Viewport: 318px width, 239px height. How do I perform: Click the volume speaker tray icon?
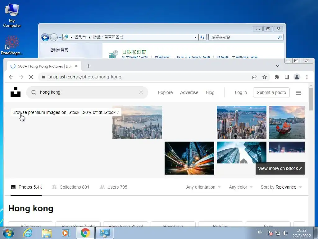pos(285,233)
